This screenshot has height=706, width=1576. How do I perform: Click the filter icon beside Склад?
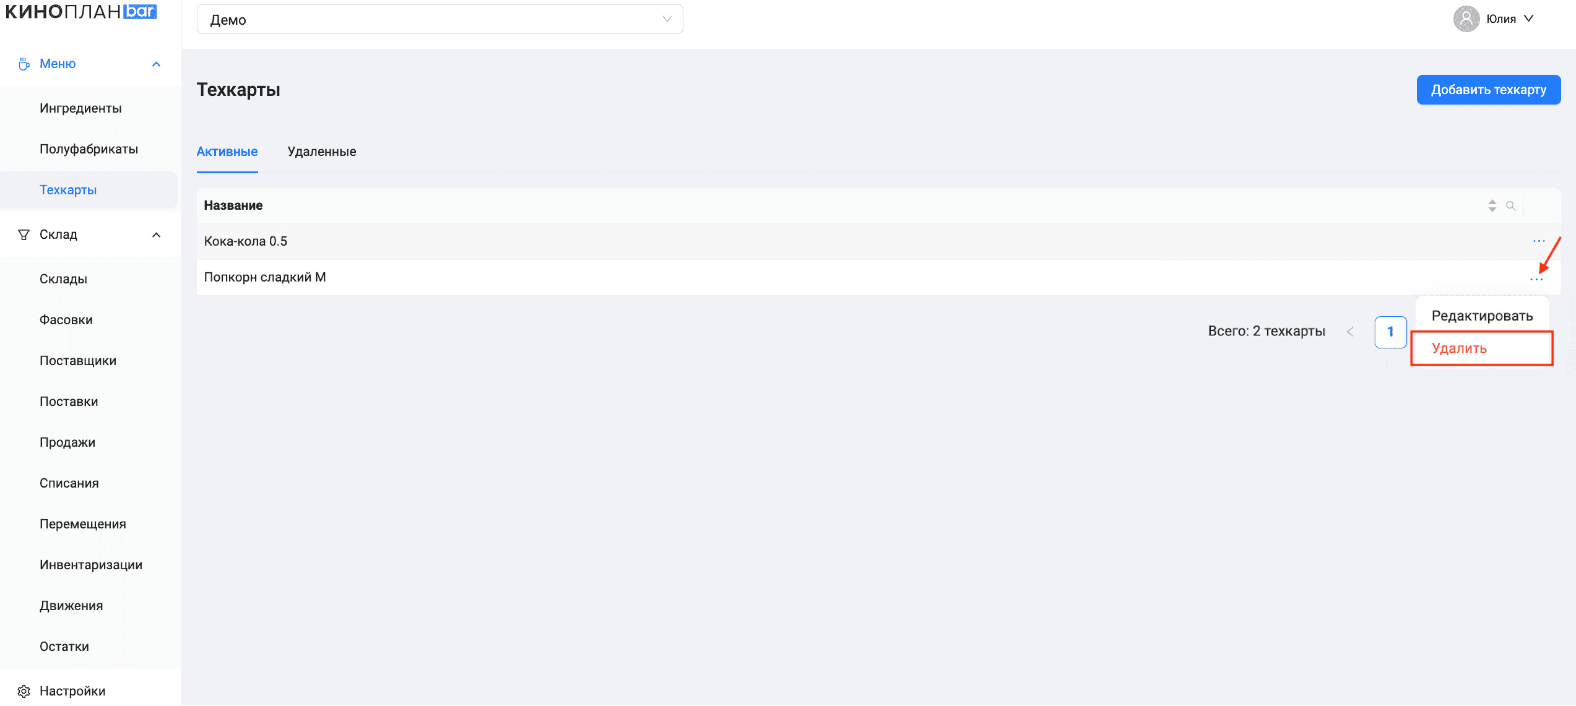[24, 235]
